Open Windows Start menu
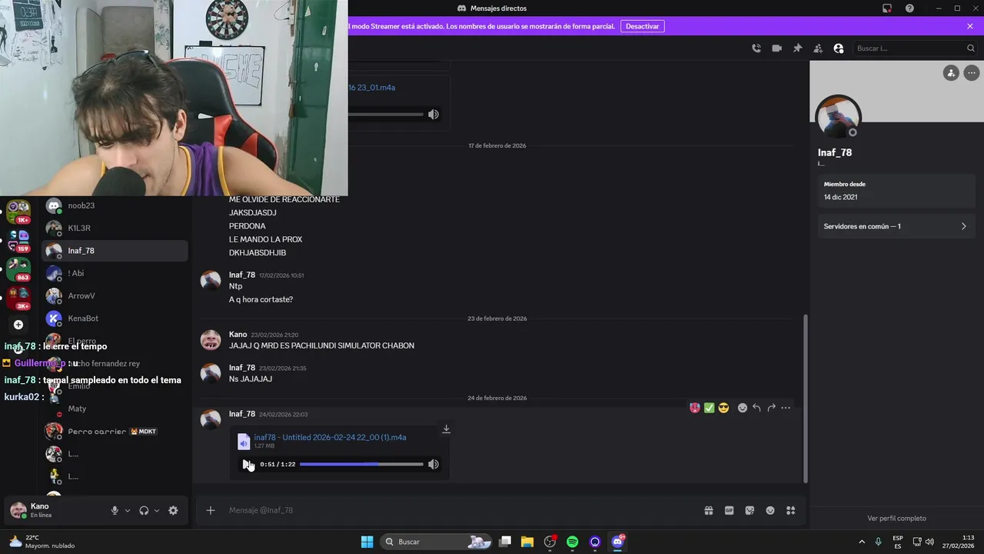This screenshot has width=984, height=554. click(x=367, y=542)
